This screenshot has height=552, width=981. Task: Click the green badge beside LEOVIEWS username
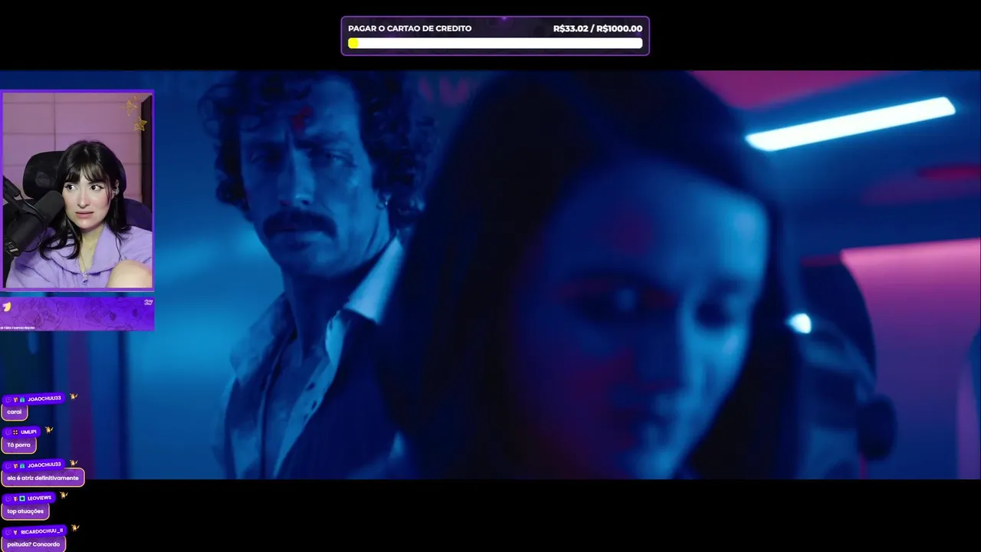(x=22, y=498)
